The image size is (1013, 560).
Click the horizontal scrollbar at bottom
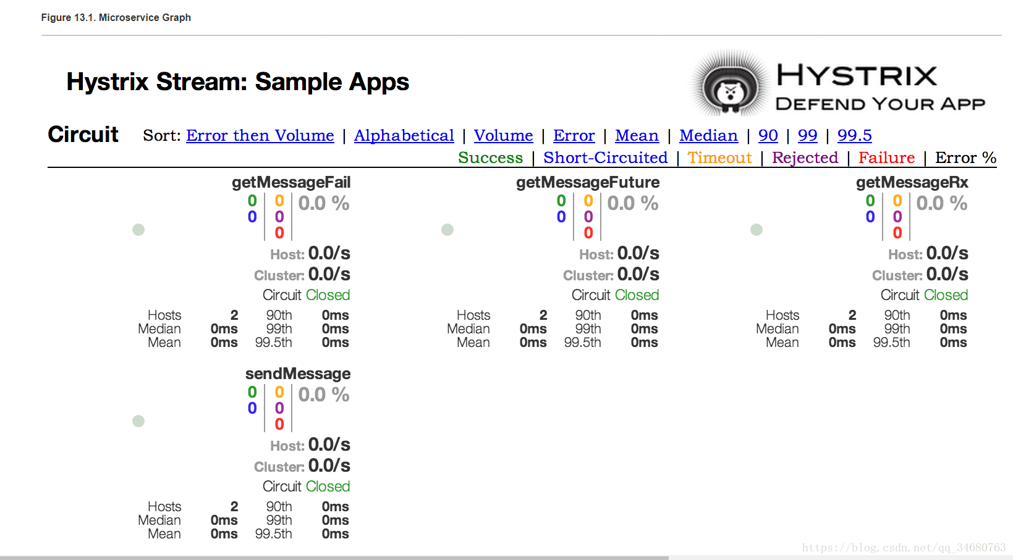point(334,558)
